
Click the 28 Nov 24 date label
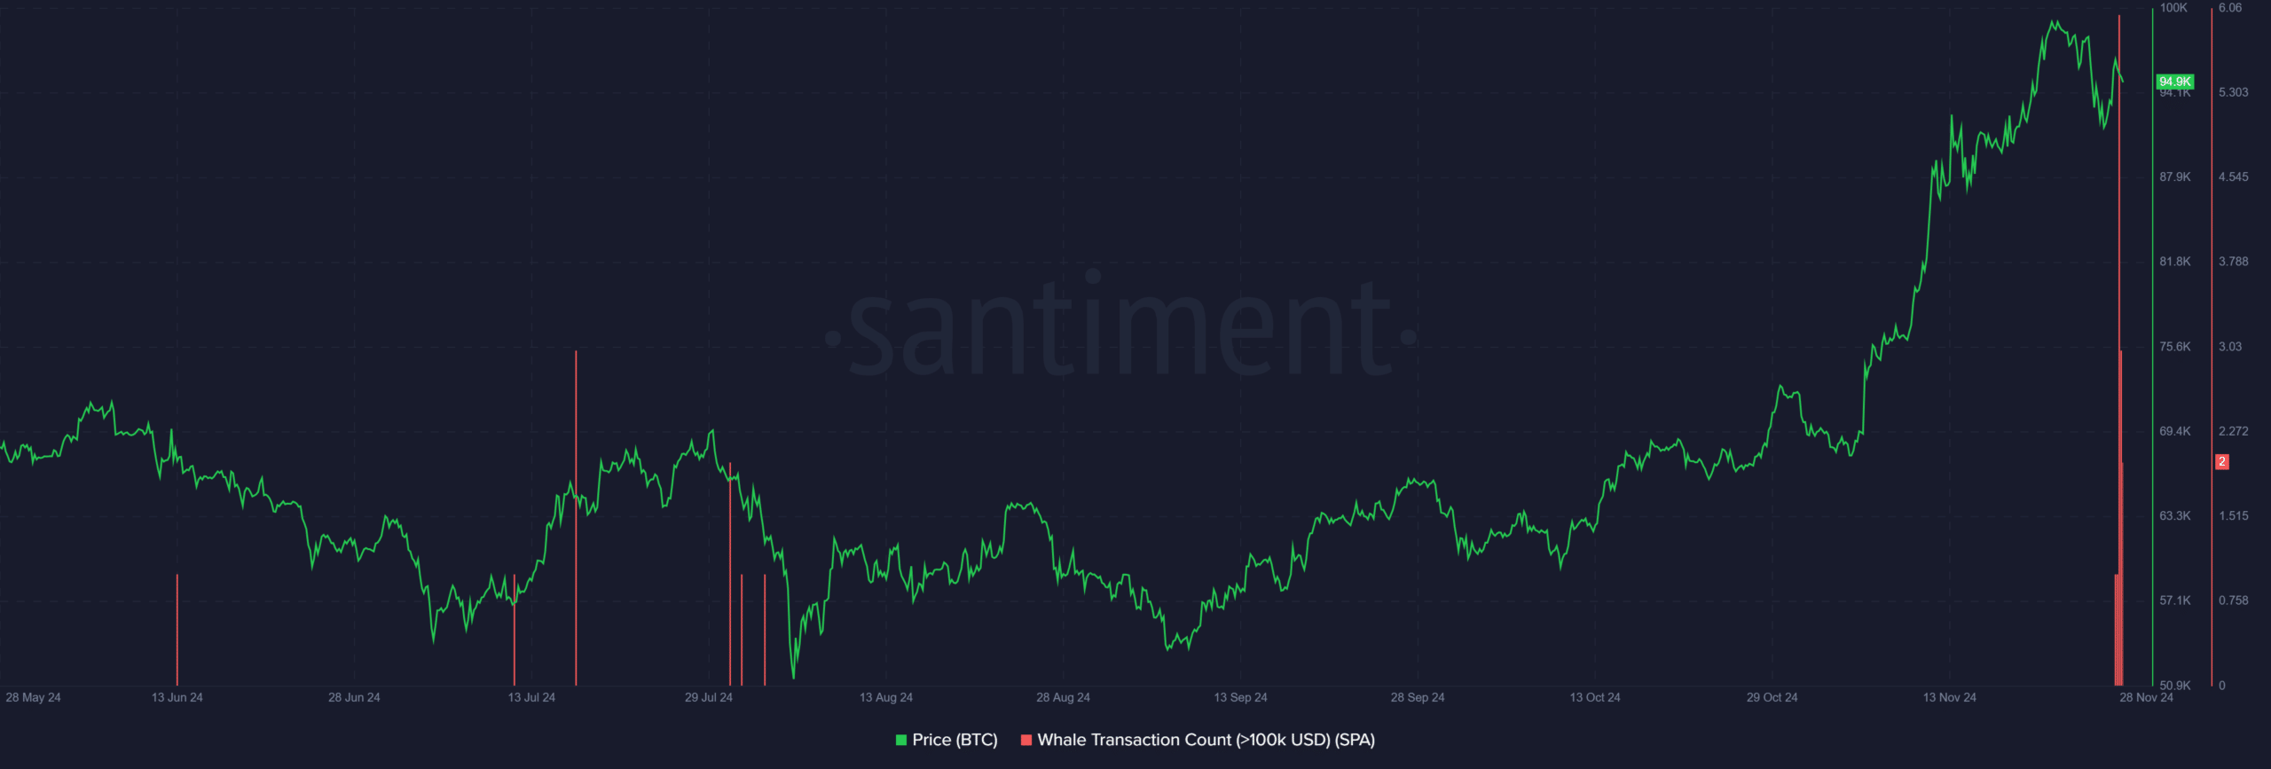(x=2147, y=697)
